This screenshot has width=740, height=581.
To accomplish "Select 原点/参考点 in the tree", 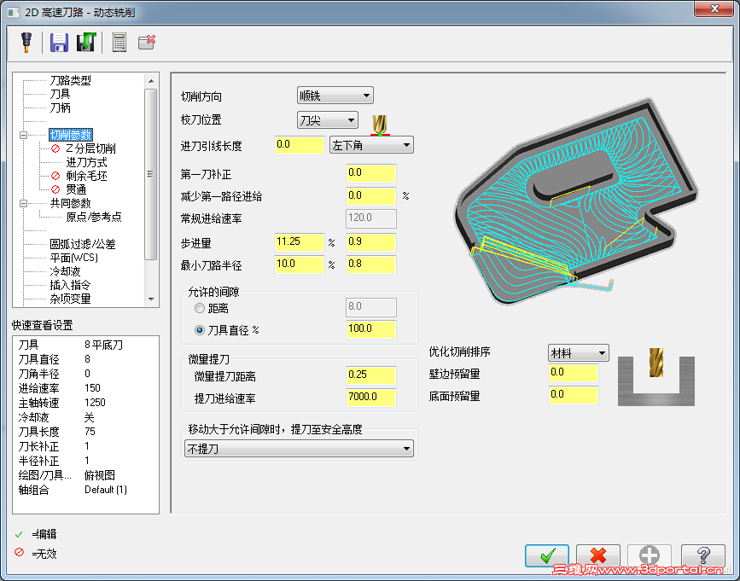I will pos(93,217).
